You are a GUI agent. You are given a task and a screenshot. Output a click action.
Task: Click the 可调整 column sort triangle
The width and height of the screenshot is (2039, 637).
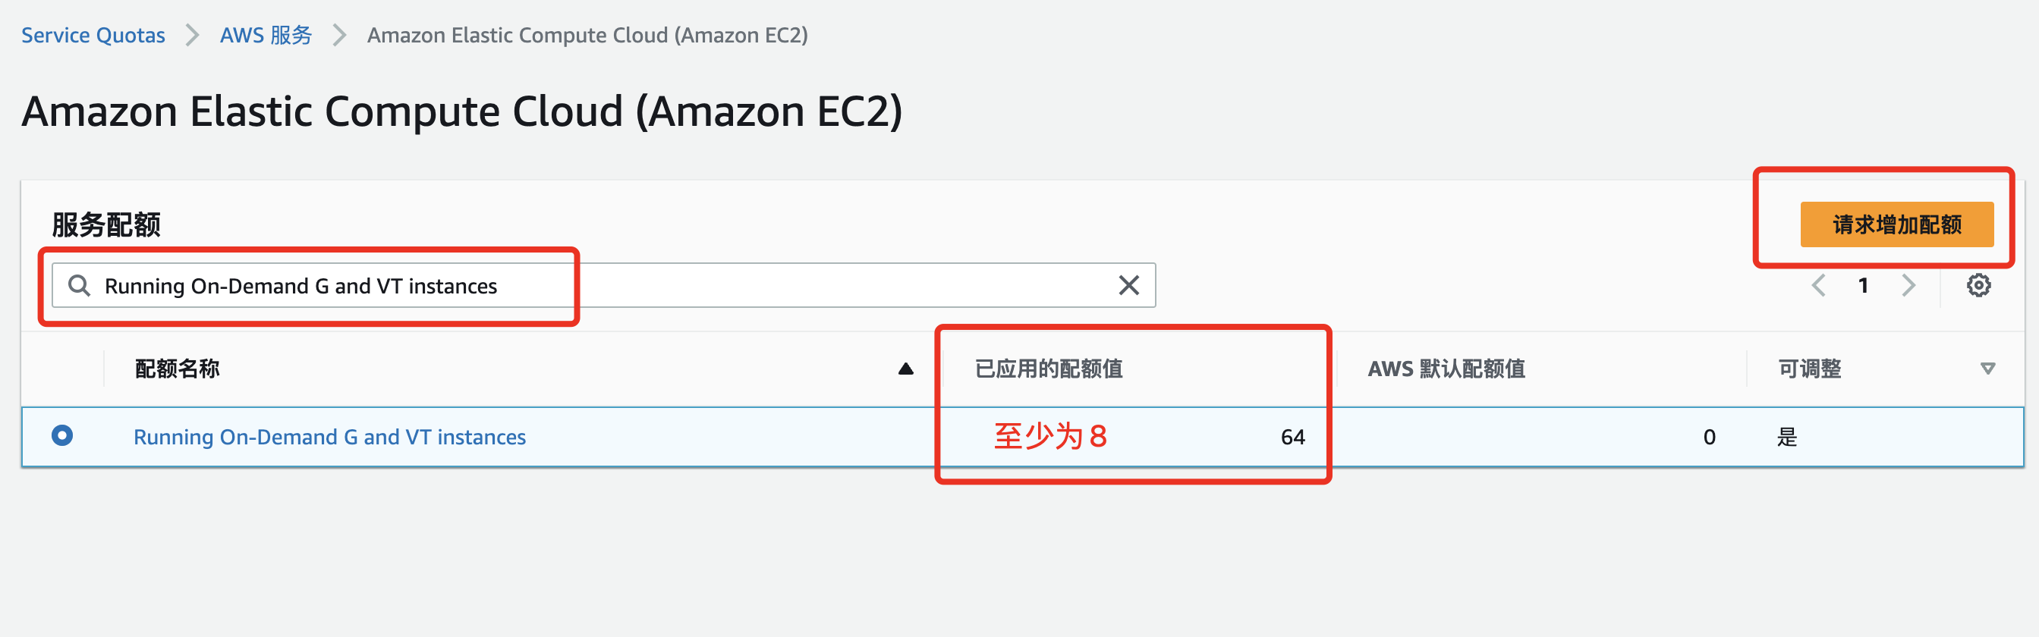pos(1987,369)
